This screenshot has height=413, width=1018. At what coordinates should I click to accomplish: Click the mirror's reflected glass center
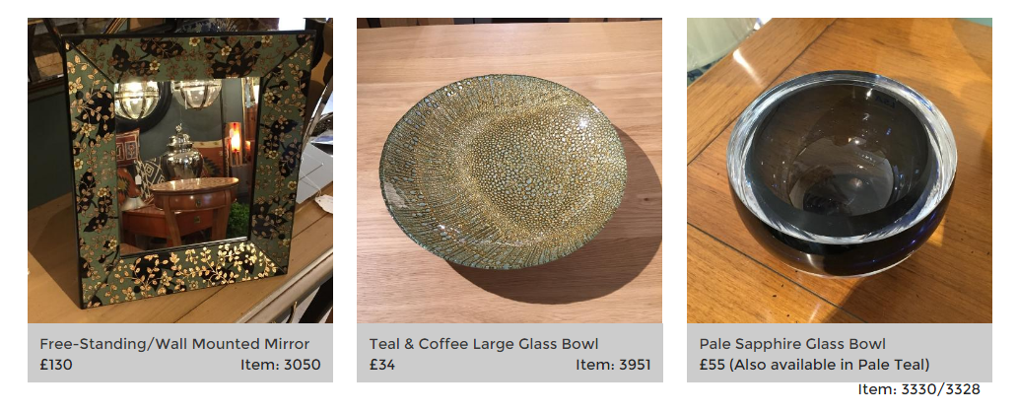(183, 166)
